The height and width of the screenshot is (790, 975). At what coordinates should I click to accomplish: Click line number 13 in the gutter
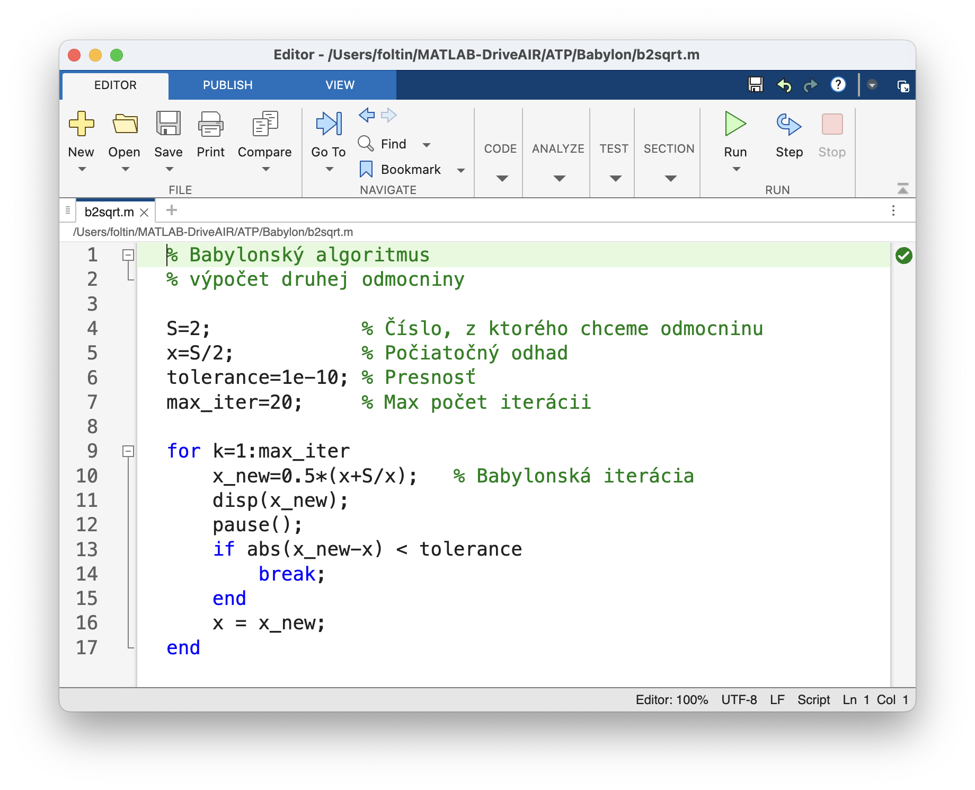coord(87,549)
